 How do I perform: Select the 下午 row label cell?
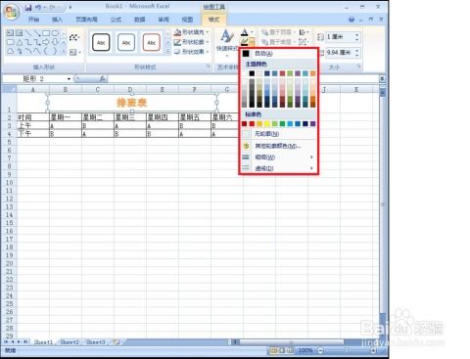[33, 133]
